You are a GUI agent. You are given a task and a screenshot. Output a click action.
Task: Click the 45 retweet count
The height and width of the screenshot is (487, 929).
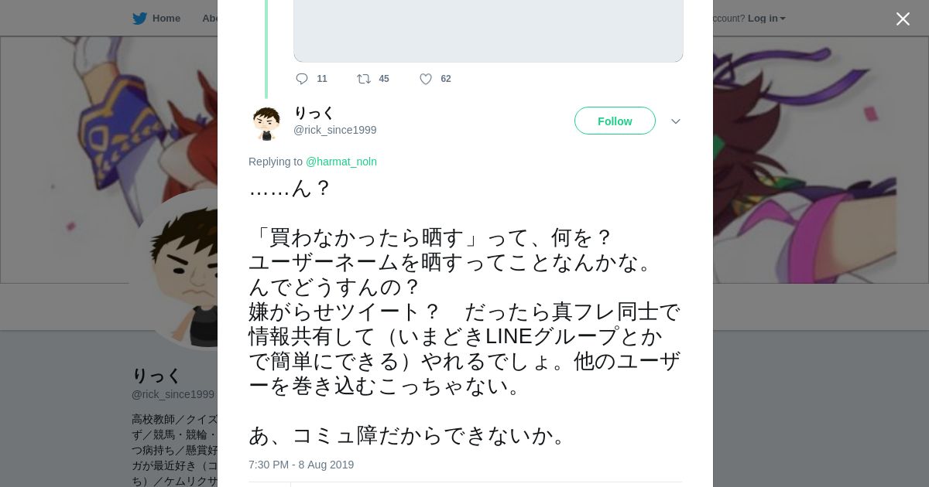(x=384, y=79)
